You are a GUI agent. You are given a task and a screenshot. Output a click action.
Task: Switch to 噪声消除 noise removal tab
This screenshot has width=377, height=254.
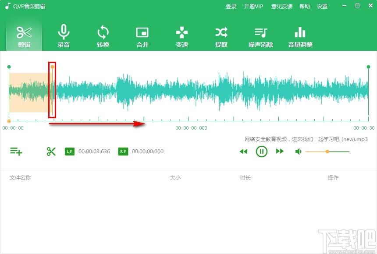(x=261, y=37)
